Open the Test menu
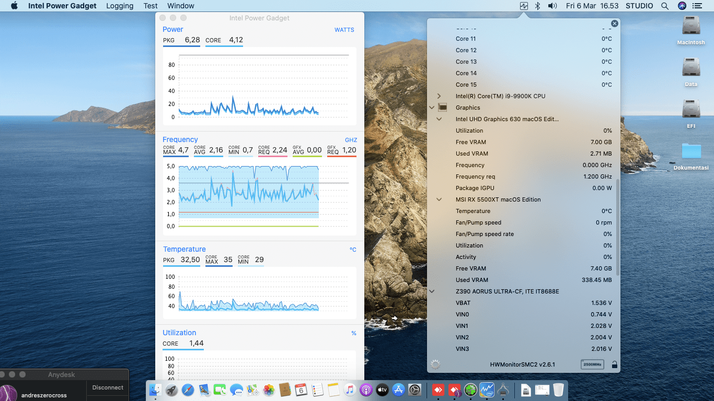 coord(151,6)
